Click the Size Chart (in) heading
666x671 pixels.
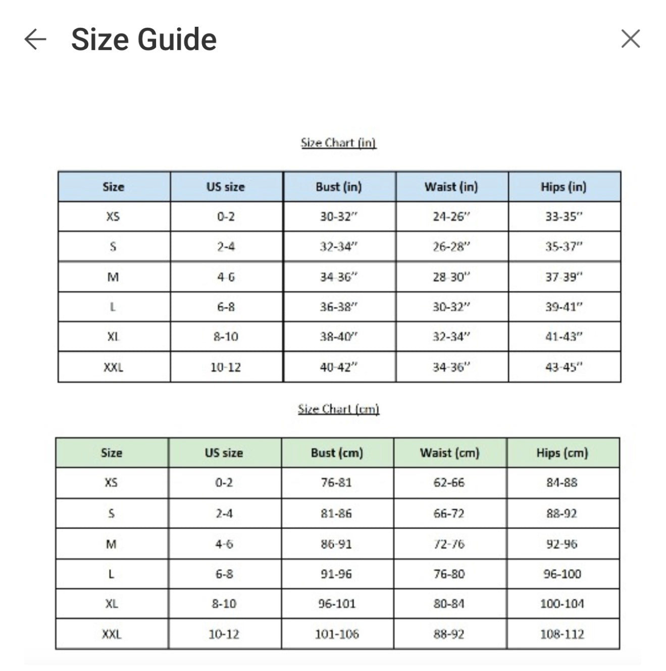[338, 143]
